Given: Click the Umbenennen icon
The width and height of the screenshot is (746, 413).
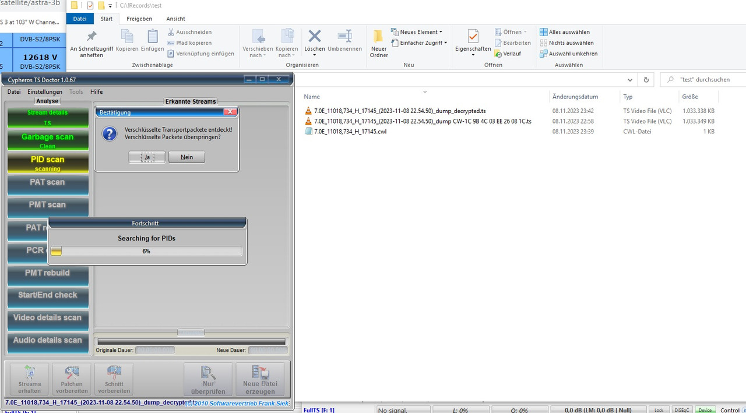Looking at the screenshot, I should click(x=344, y=41).
